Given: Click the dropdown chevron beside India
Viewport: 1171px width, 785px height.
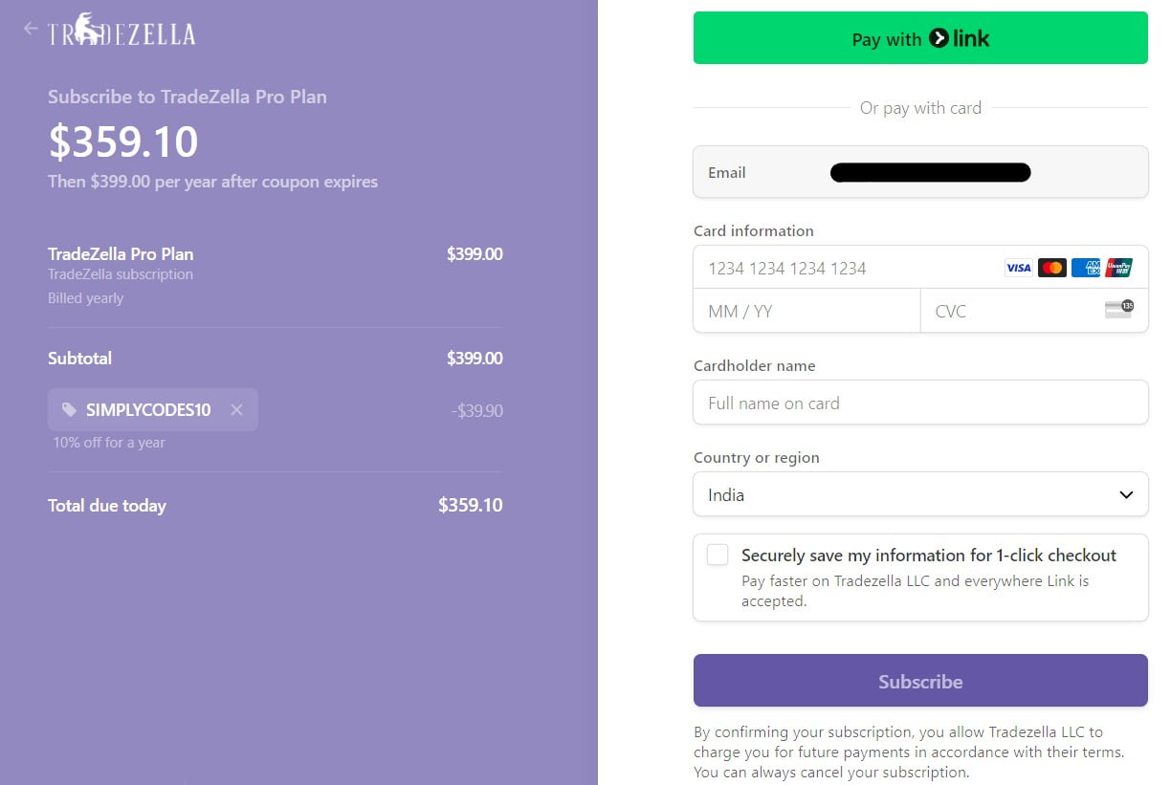Looking at the screenshot, I should pyautogui.click(x=1126, y=494).
